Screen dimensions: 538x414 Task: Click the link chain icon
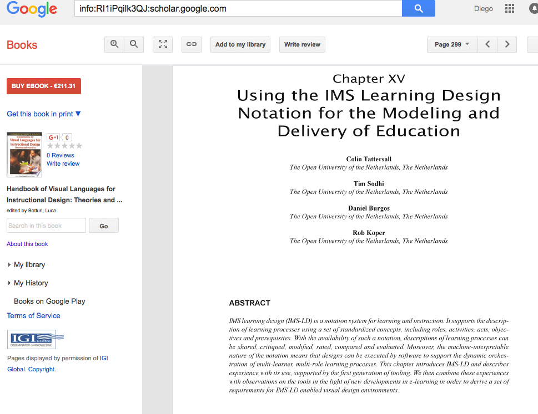pyautogui.click(x=192, y=44)
